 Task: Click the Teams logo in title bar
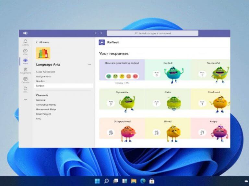pos(25,33)
